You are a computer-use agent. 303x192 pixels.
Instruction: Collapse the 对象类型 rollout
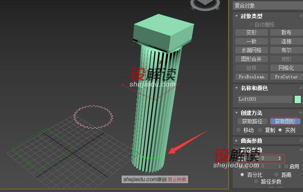tap(251, 16)
